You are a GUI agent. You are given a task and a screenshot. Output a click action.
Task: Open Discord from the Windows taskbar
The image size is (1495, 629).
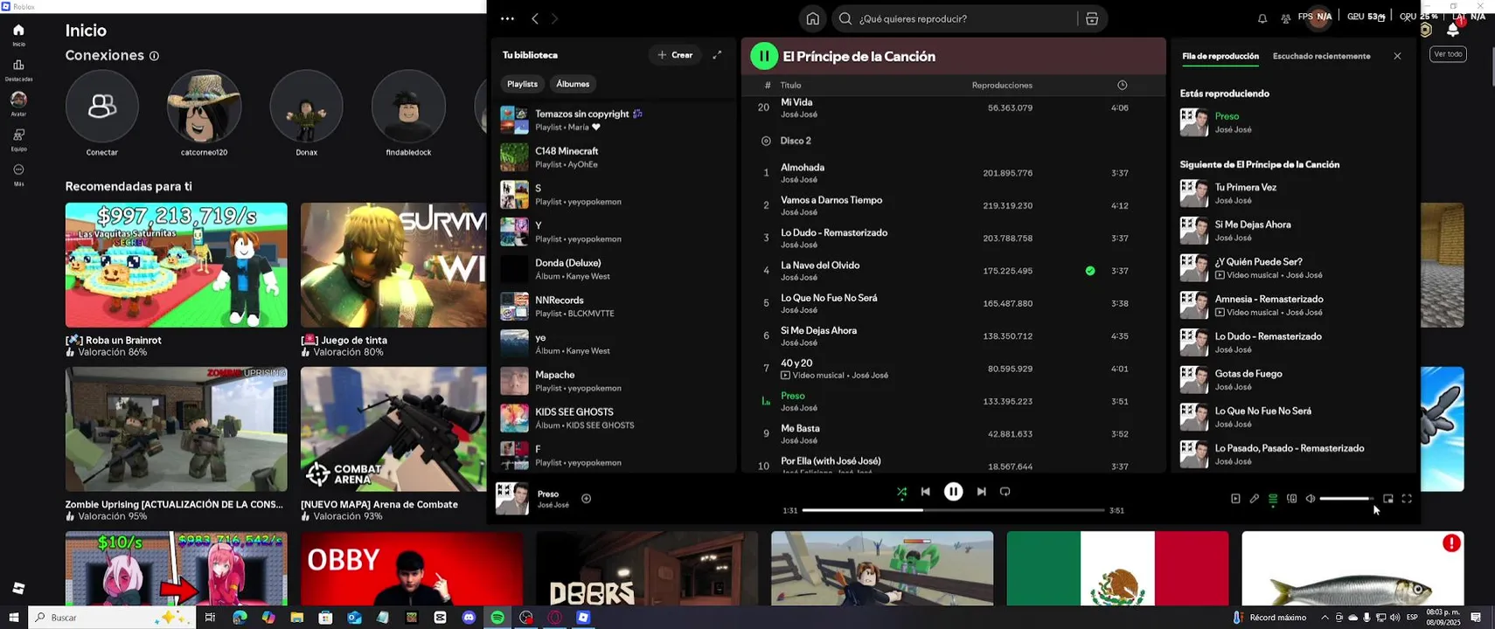click(x=469, y=617)
